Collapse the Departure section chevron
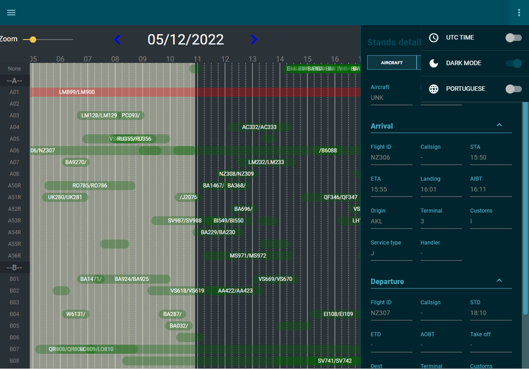Viewport: 529px width, 369px height. 499,281
